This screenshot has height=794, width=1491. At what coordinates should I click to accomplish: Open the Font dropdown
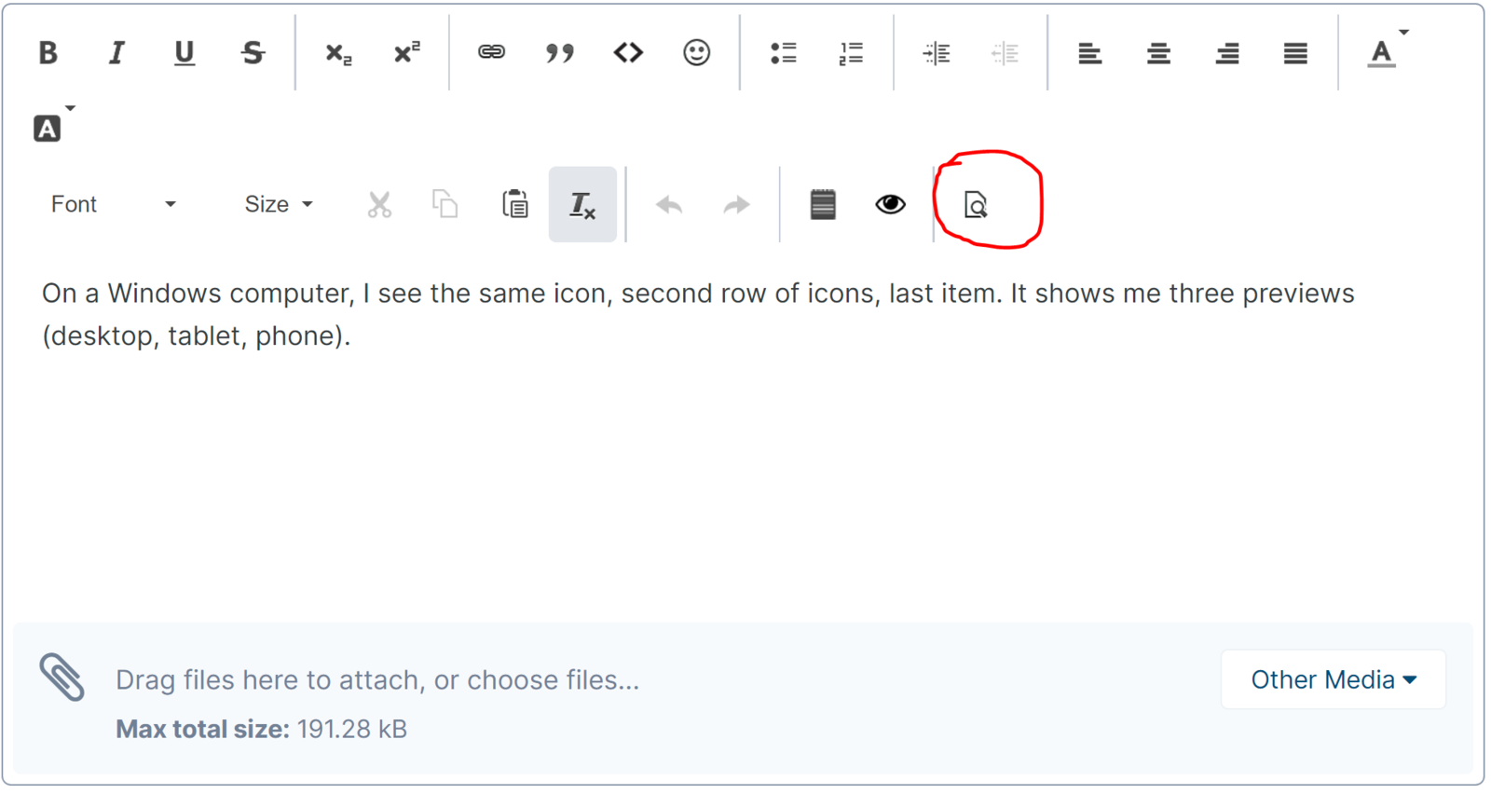click(113, 204)
